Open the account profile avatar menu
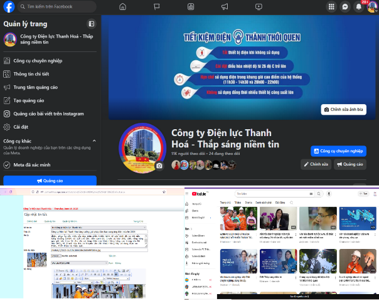The width and height of the screenshot is (379, 301). [372, 6]
